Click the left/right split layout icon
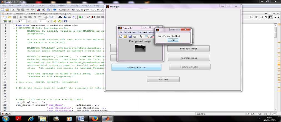The image size is (281, 122). tap(256, 17)
